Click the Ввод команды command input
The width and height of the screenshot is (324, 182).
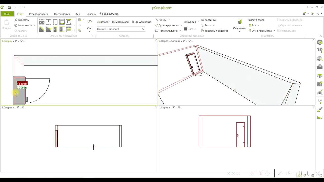point(109,14)
